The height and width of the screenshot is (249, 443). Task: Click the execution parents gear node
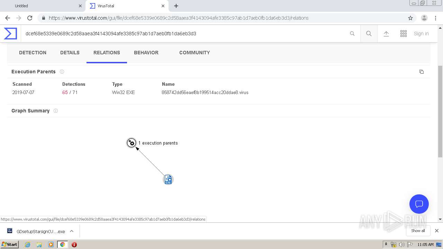coord(132,143)
